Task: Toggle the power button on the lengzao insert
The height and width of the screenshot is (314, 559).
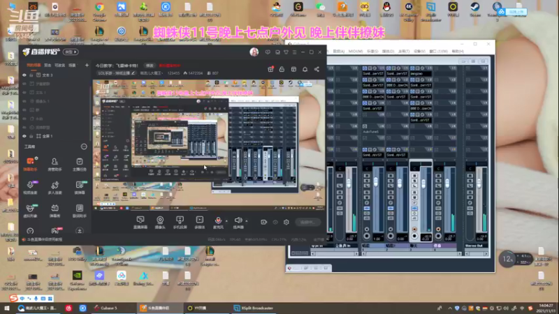Action: click(412, 68)
